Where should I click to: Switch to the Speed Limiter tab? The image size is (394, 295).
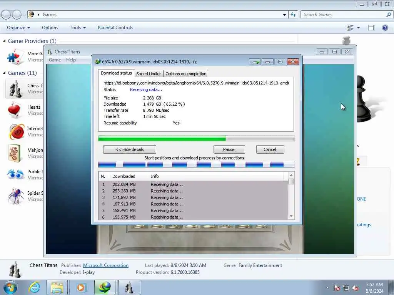pos(149,74)
